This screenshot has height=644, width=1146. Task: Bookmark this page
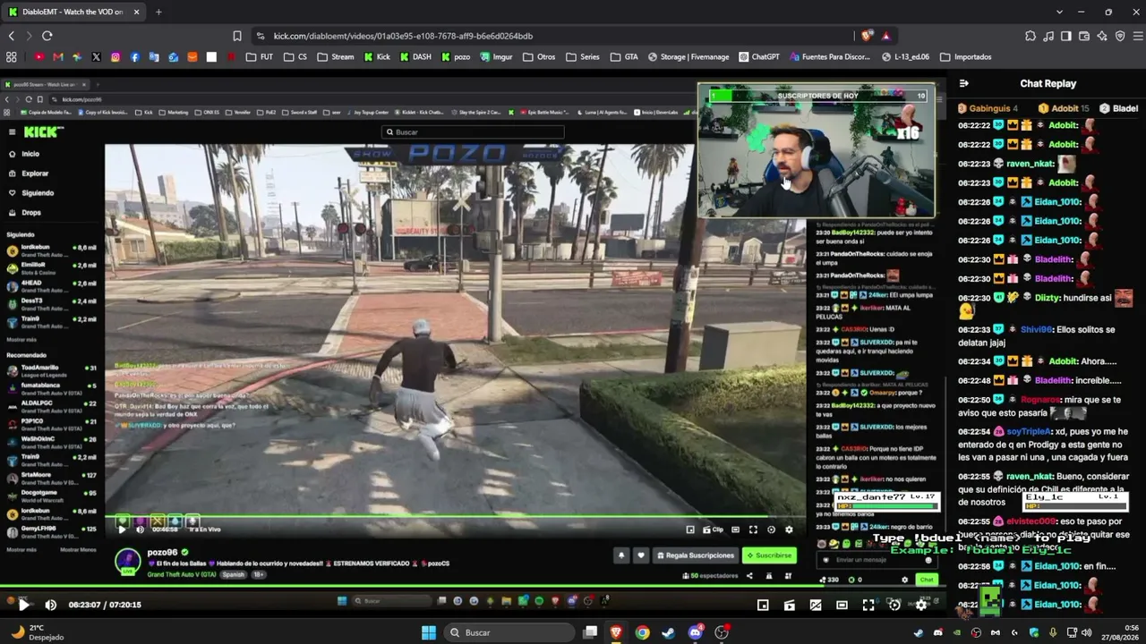click(237, 36)
